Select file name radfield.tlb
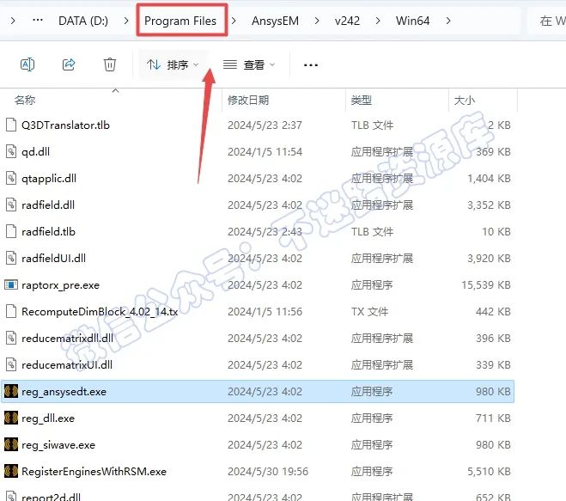The image size is (566, 501). click(48, 231)
